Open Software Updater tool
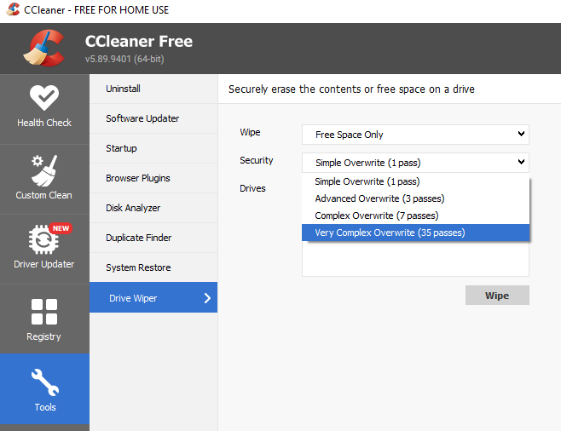This screenshot has width=561, height=431. (153, 118)
